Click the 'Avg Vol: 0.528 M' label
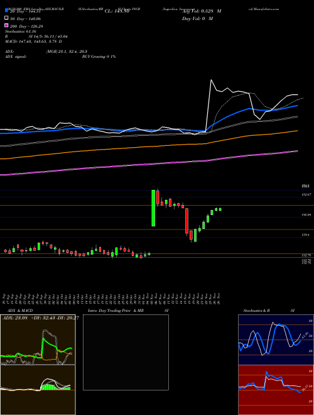314x415 pixels. [202, 11]
